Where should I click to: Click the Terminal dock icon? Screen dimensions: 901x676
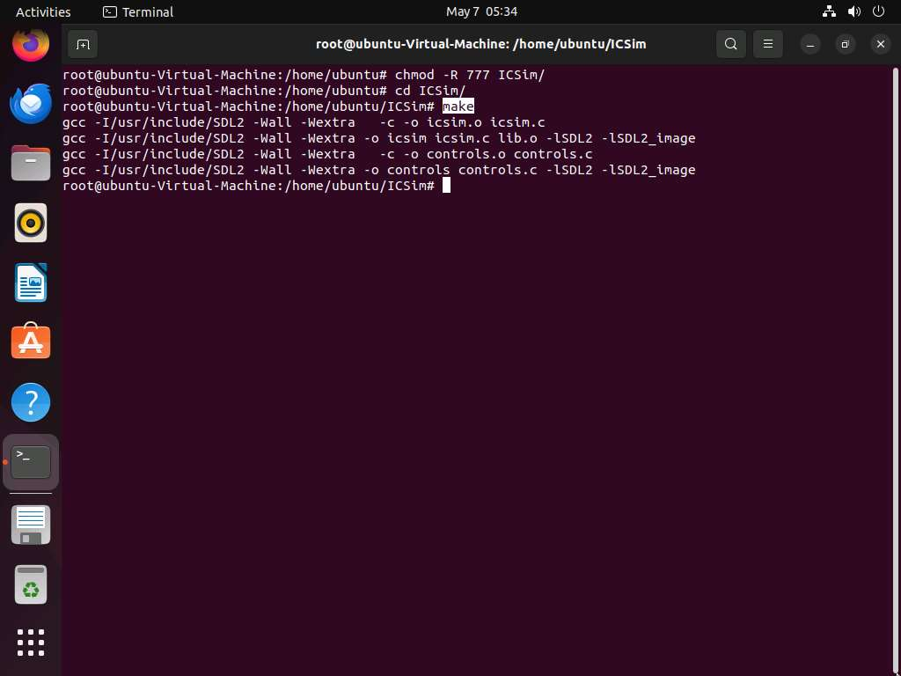pyautogui.click(x=31, y=462)
